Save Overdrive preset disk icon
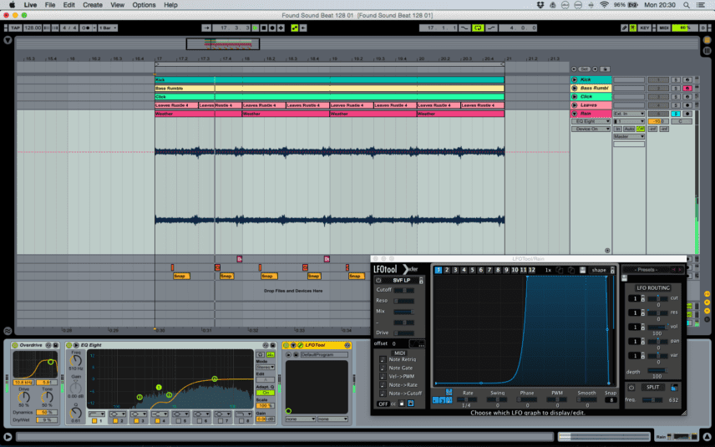The height and width of the screenshot is (447, 715). tap(56, 345)
